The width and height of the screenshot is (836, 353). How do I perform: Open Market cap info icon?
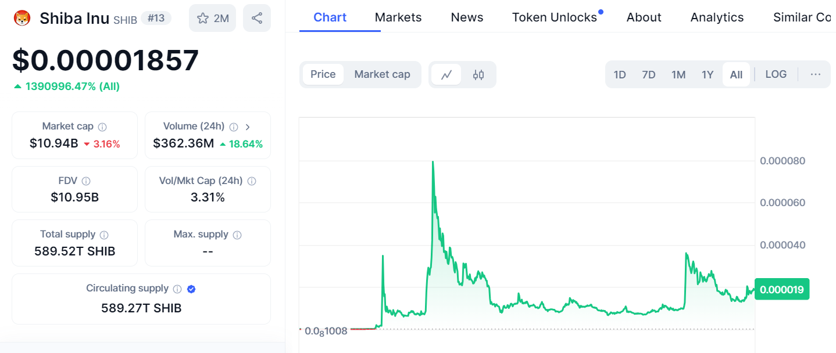point(102,127)
